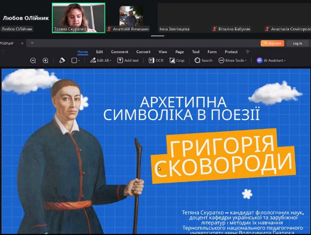Image resolution: width=311 pixels, height=235 pixels.
Task: Activate the Crop tool
Action: (x=177, y=60)
